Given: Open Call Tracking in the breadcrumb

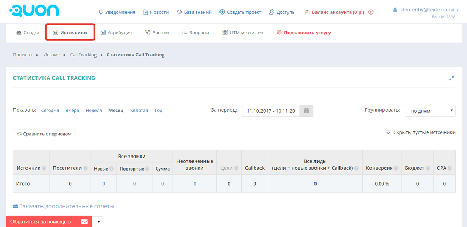Looking at the screenshot, I should 83,55.
